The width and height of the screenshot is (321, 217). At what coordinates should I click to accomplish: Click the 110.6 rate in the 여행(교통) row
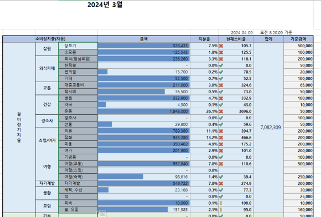click(236, 164)
